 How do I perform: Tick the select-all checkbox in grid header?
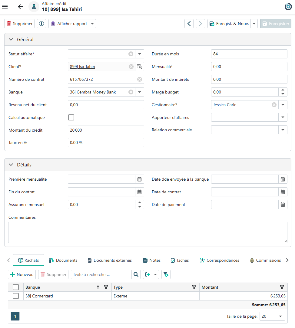[x=16, y=287]
